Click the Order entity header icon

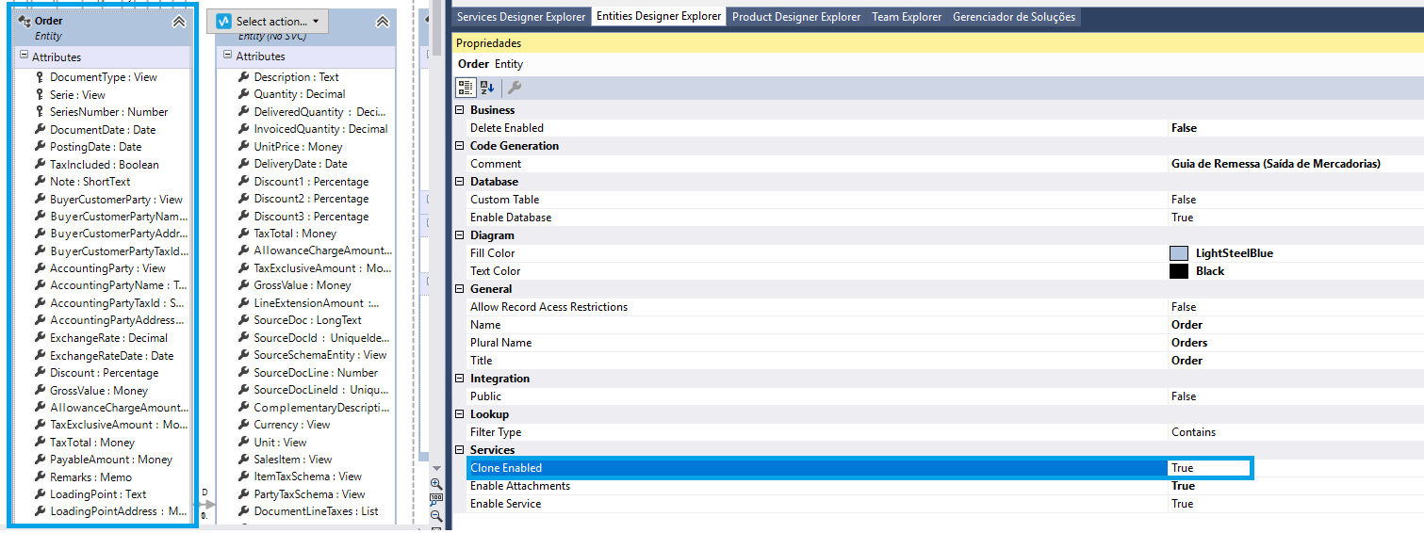coord(25,21)
